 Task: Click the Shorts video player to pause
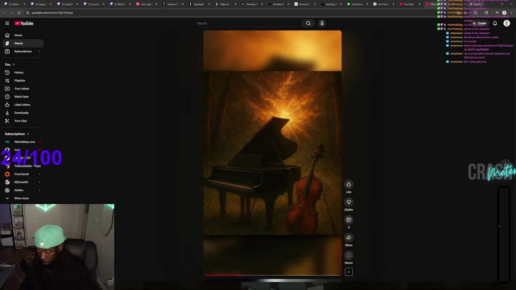point(273,153)
